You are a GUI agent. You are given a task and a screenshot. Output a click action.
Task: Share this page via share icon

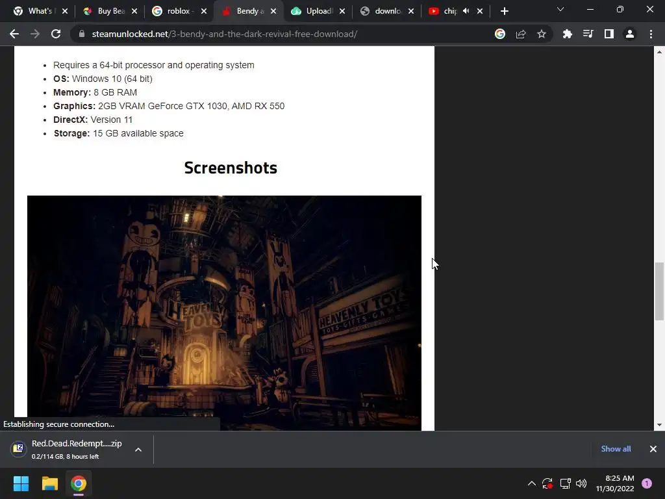(521, 34)
